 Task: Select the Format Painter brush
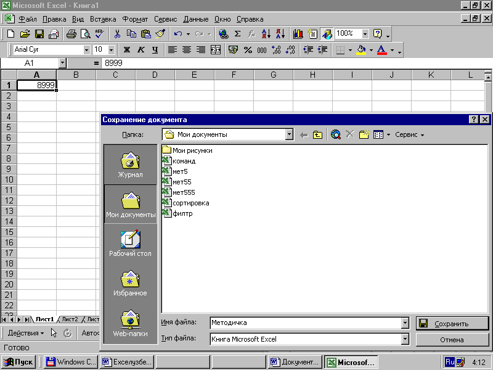coord(160,34)
